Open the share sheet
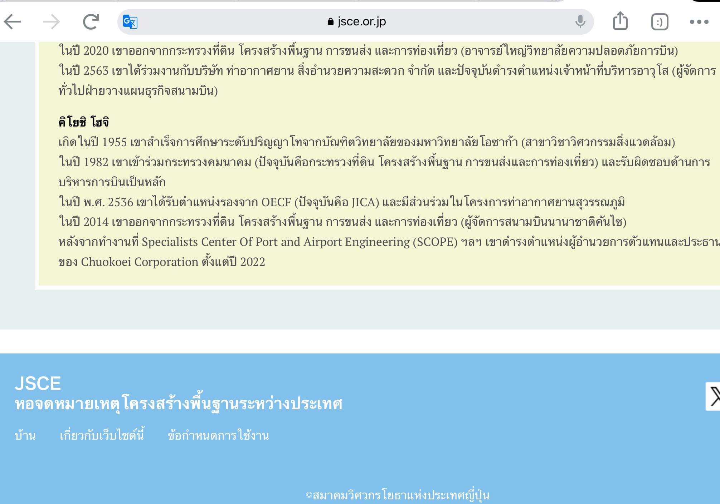The image size is (720, 504). pyautogui.click(x=620, y=21)
